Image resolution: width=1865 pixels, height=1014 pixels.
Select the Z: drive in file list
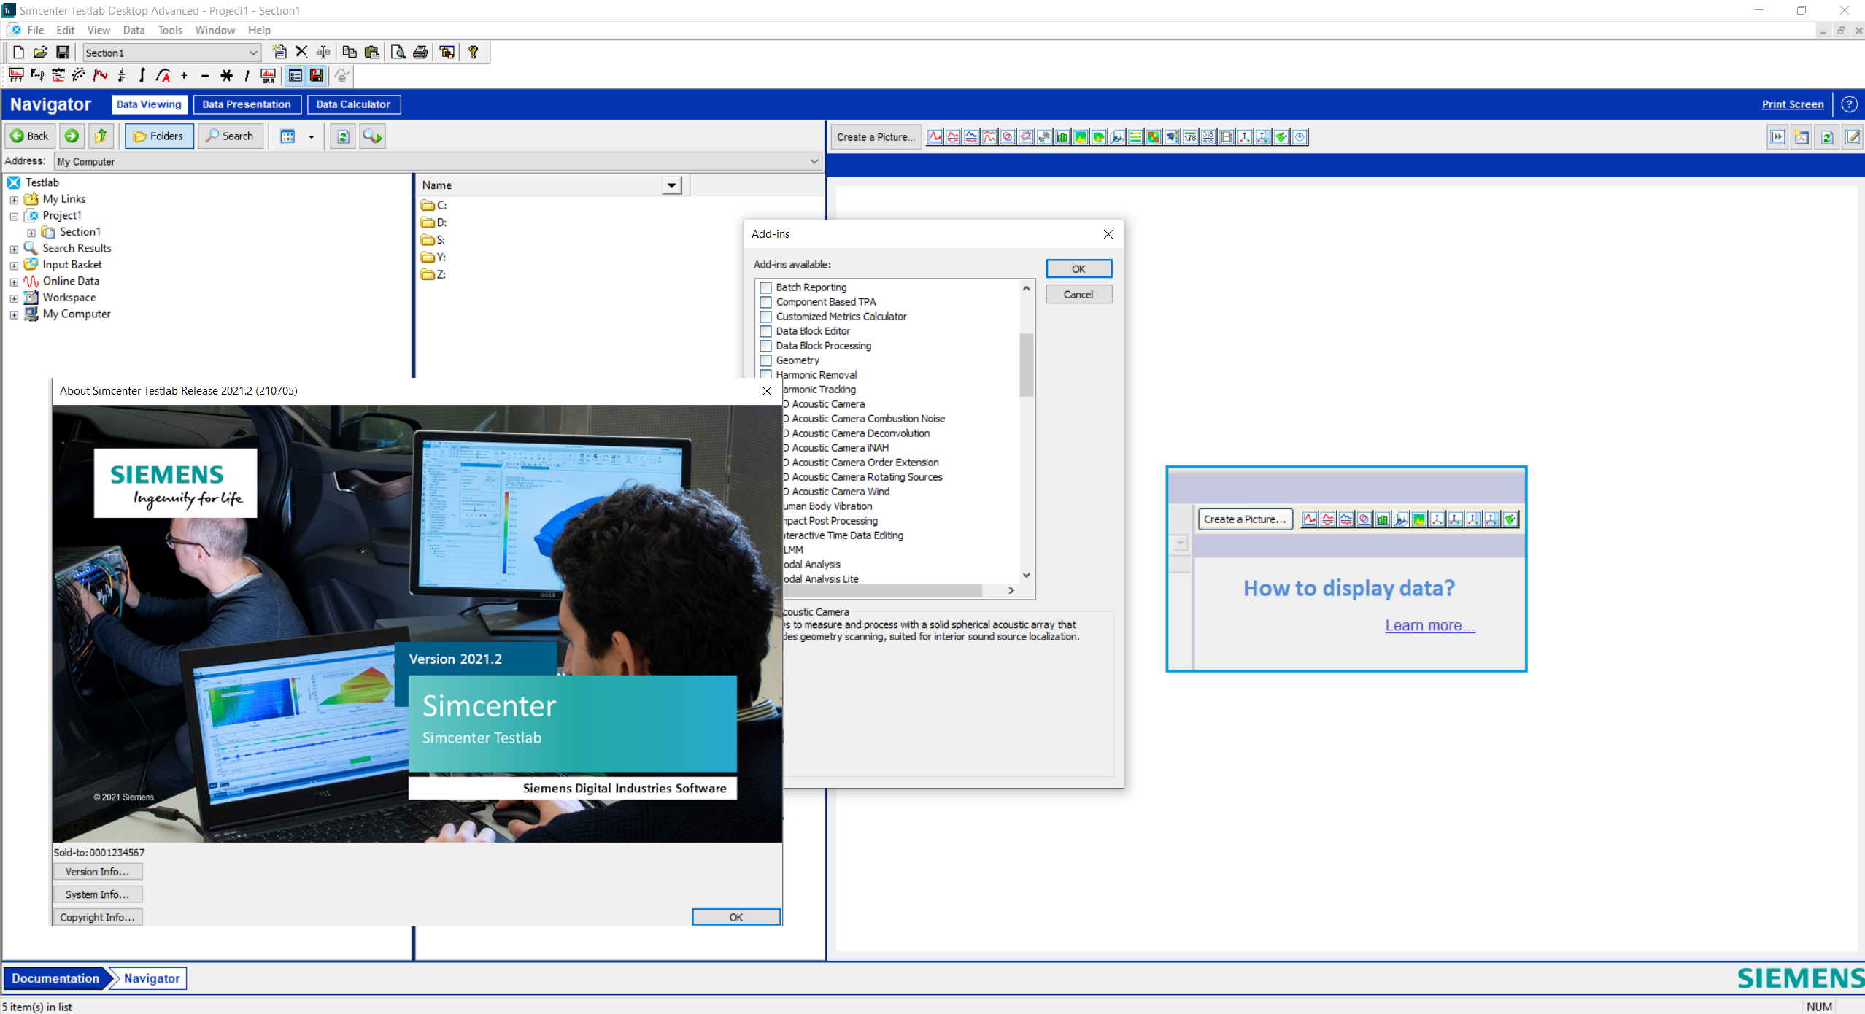[434, 275]
